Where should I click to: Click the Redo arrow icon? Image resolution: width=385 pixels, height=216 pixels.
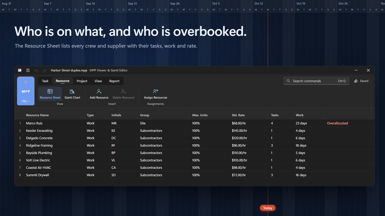pos(45,70)
